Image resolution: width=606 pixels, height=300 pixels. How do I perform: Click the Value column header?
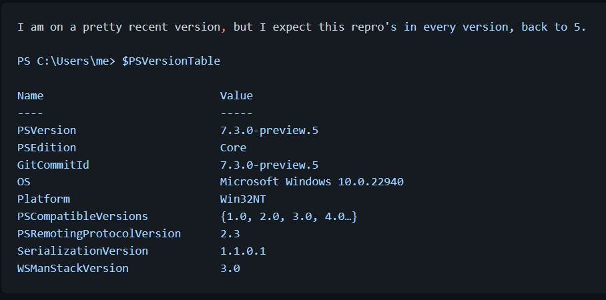[236, 95]
